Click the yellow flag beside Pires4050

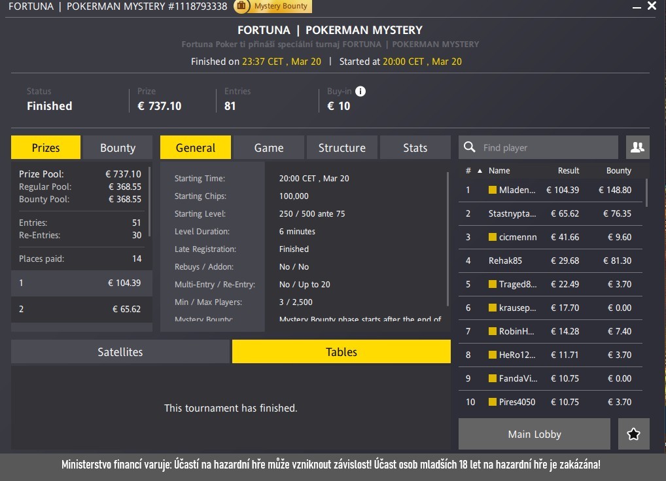(x=492, y=402)
